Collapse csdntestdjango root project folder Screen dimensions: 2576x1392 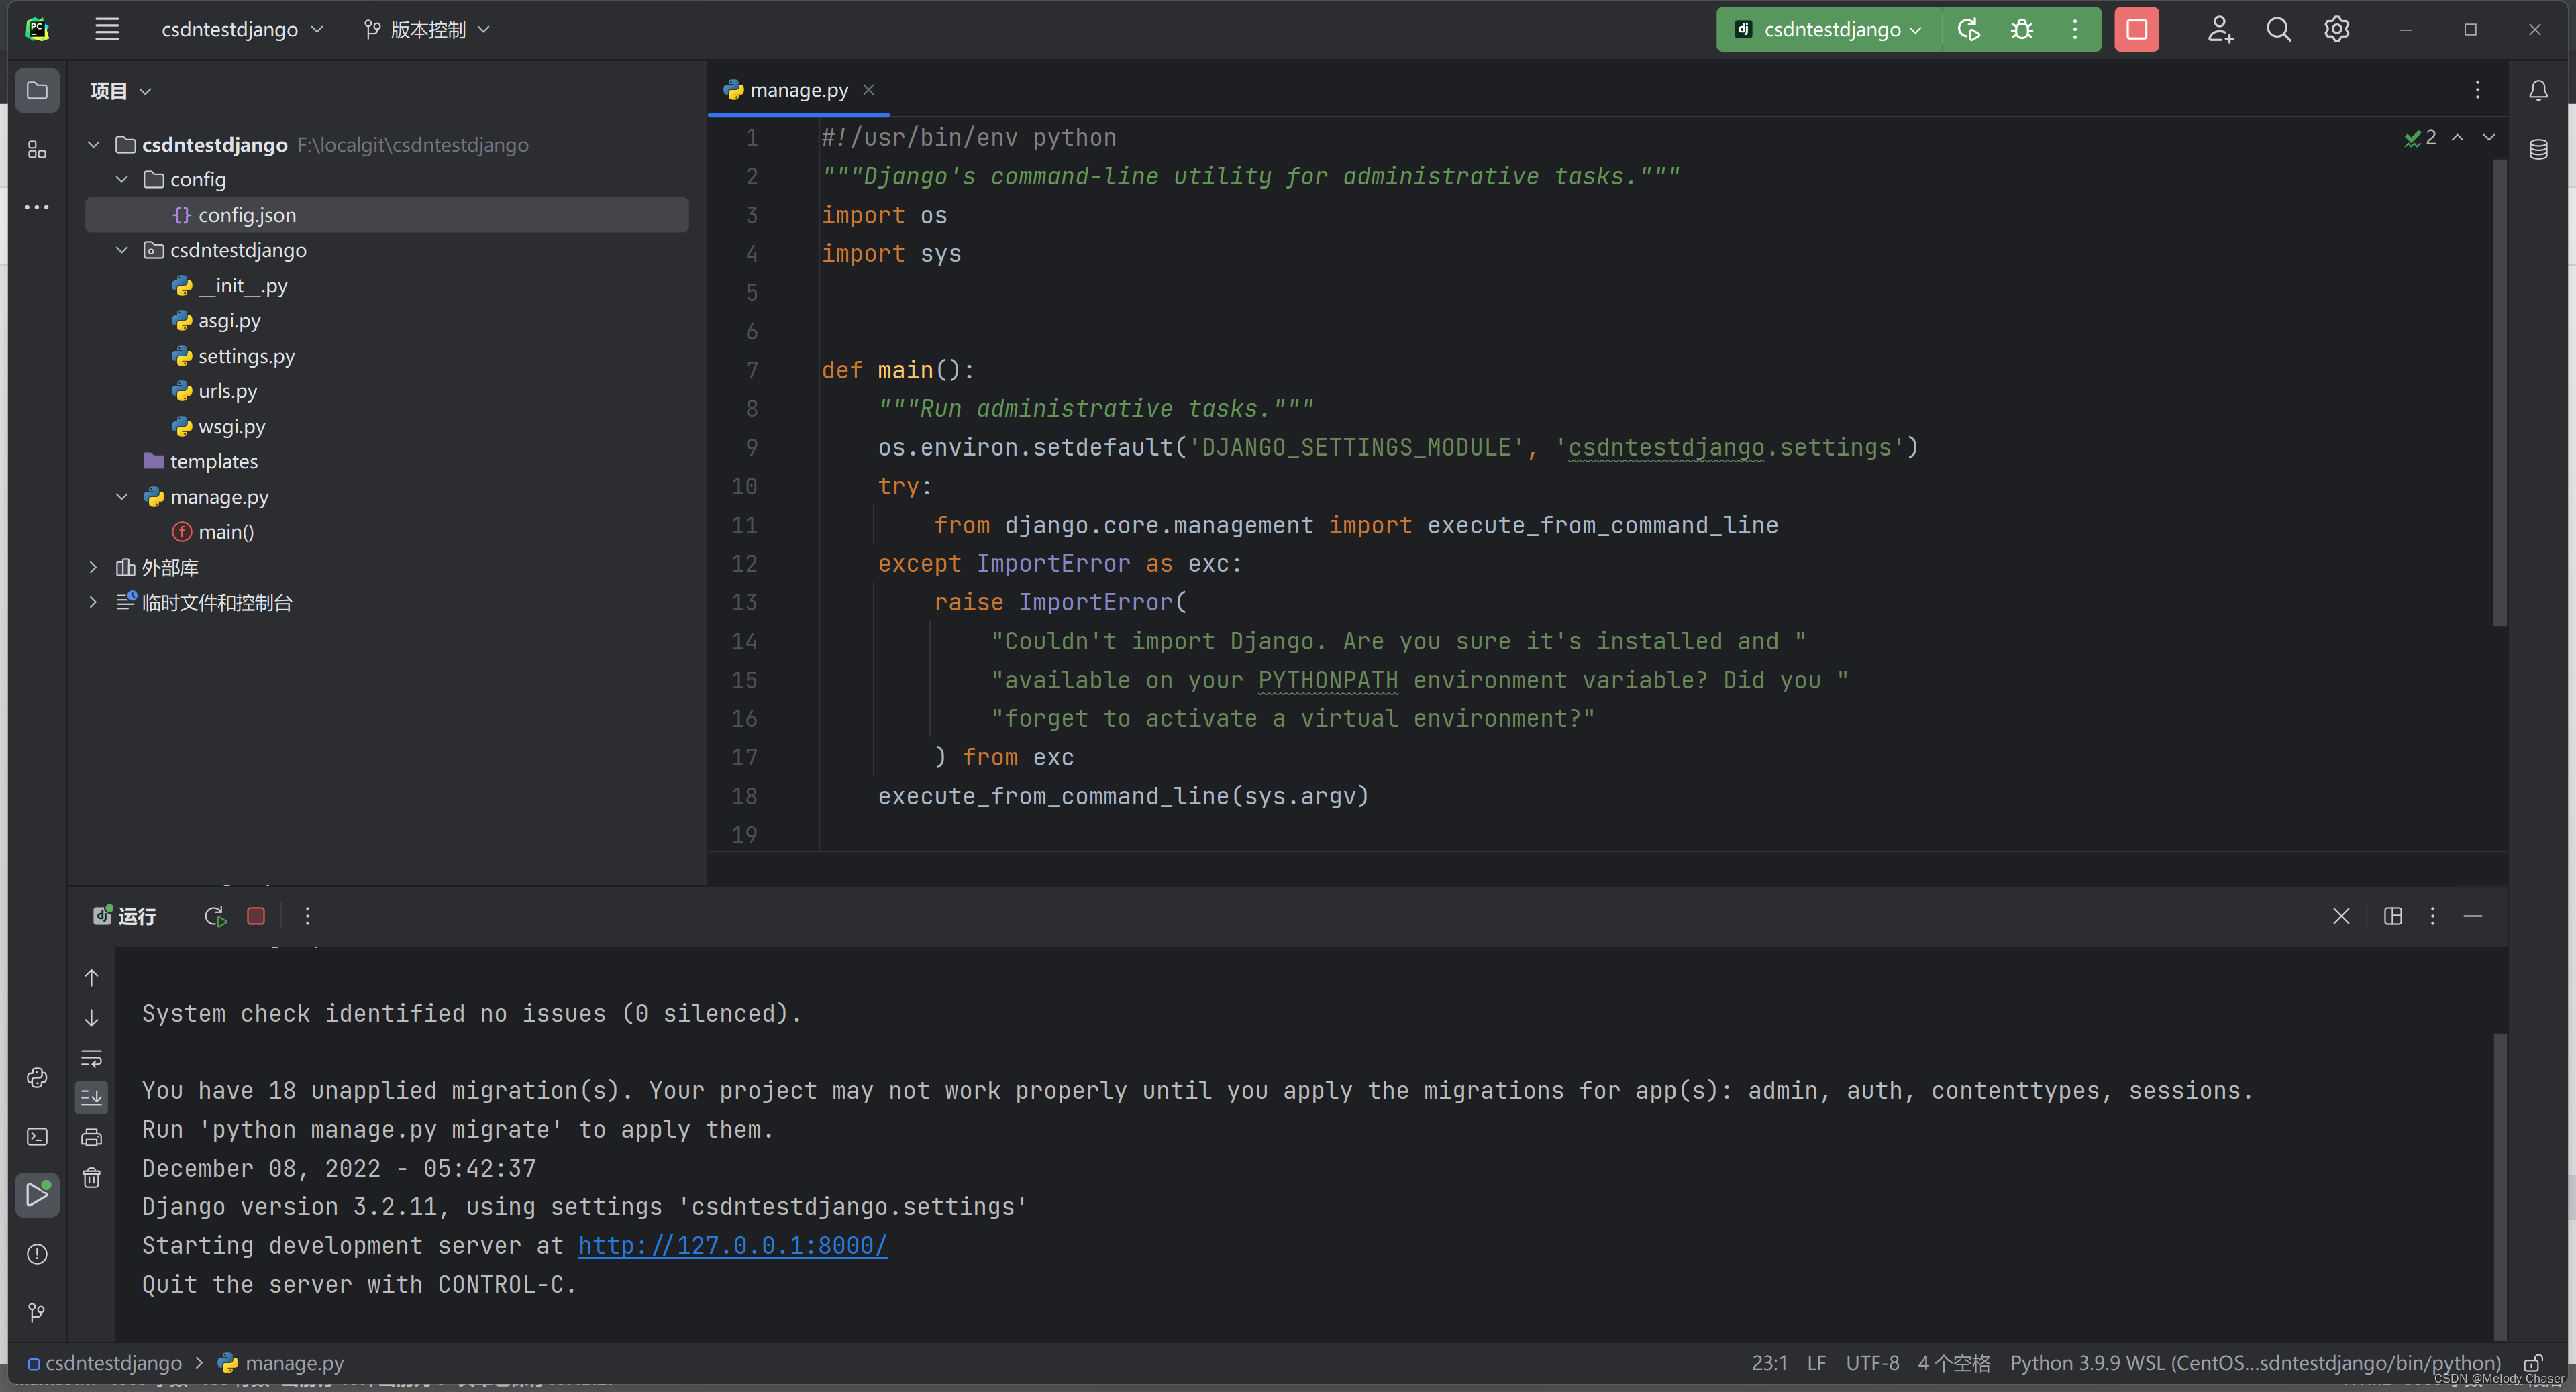point(94,145)
